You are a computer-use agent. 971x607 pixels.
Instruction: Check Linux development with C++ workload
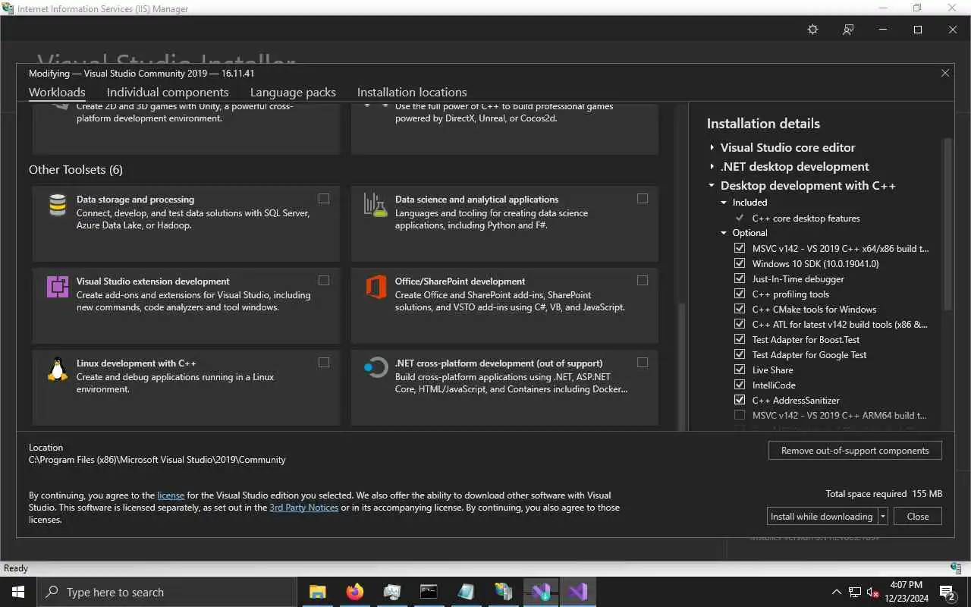pos(324,363)
